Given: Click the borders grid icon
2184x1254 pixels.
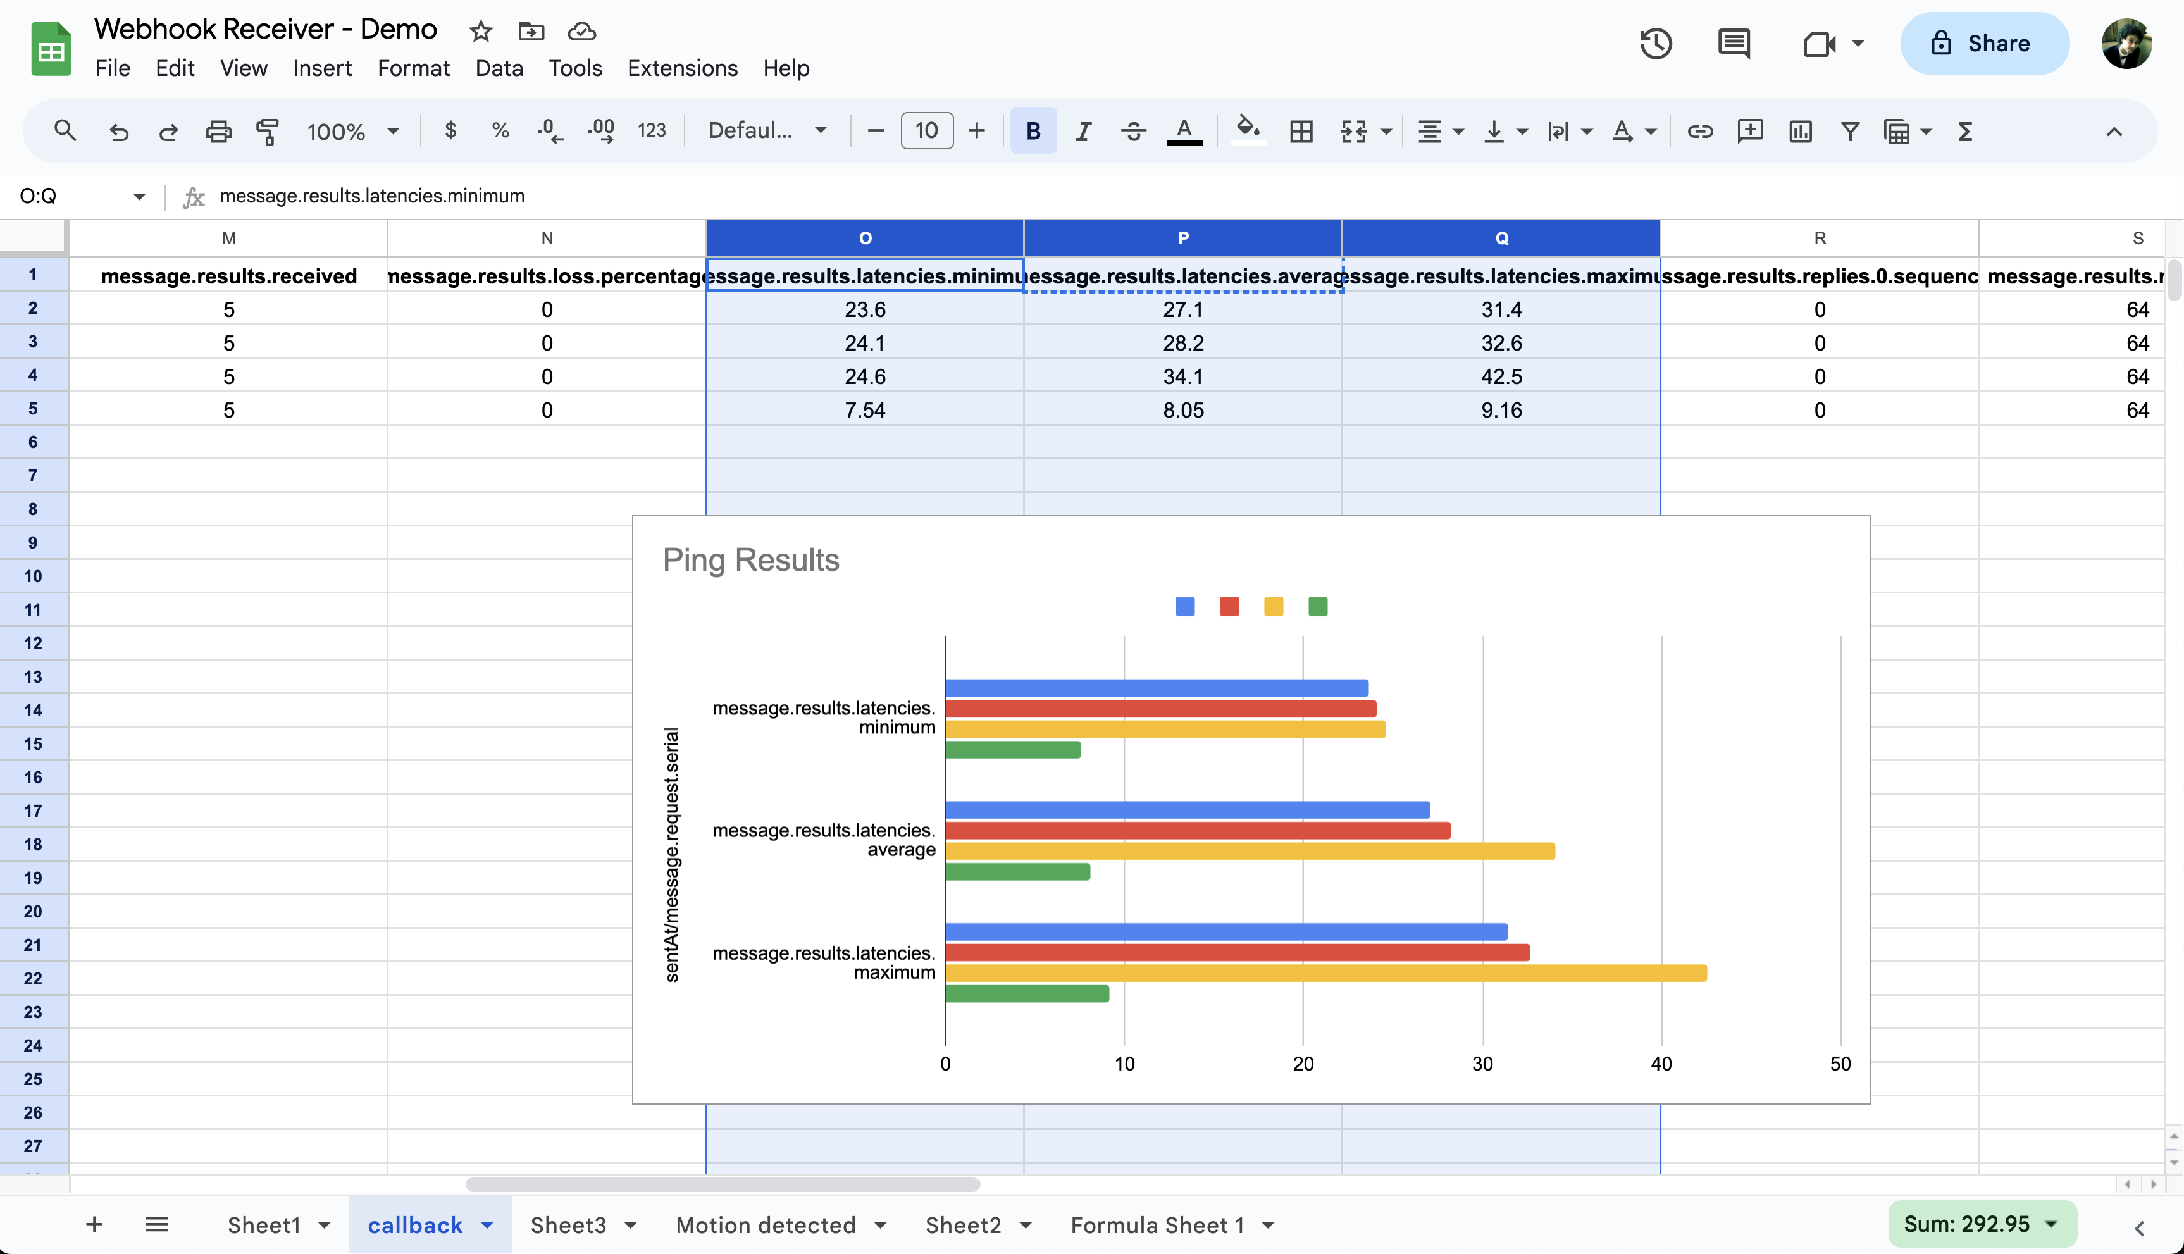Looking at the screenshot, I should 1301,131.
